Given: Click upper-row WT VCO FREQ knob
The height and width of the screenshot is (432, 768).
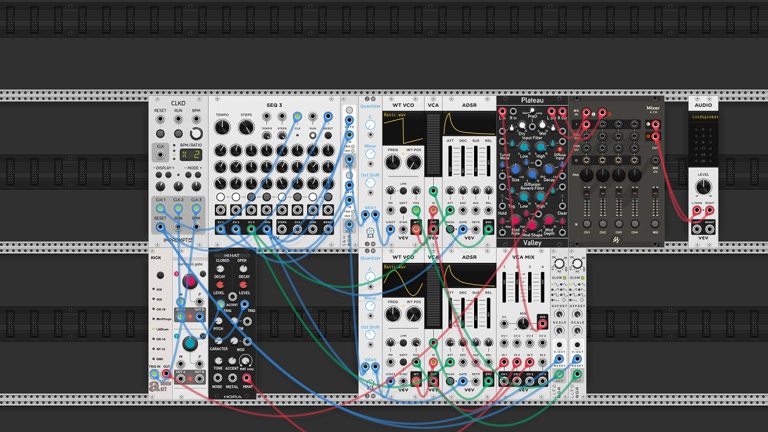Looking at the screenshot, I should click(x=392, y=161).
